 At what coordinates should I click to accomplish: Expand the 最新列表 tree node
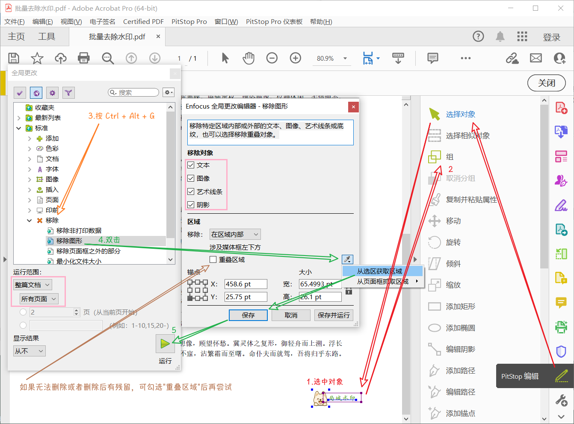tap(19, 118)
